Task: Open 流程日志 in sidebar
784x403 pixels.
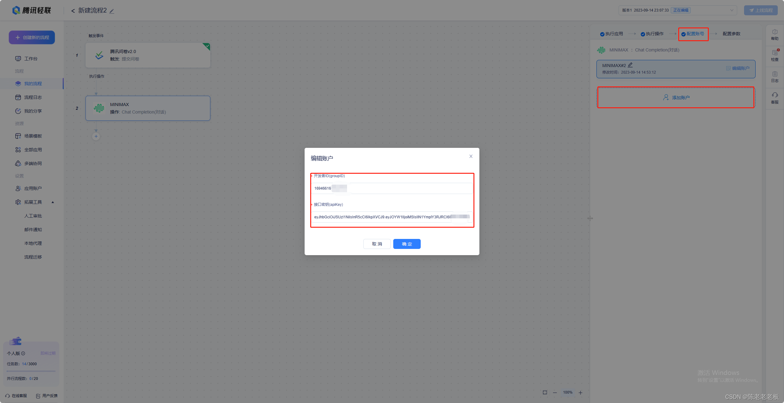Action: click(x=33, y=97)
